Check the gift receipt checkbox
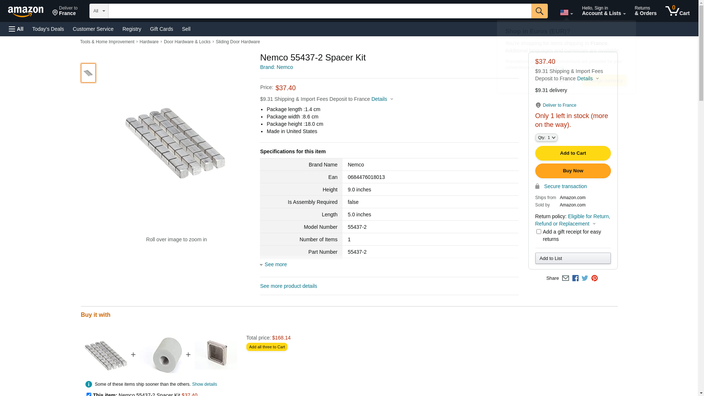 click(x=539, y=232)
